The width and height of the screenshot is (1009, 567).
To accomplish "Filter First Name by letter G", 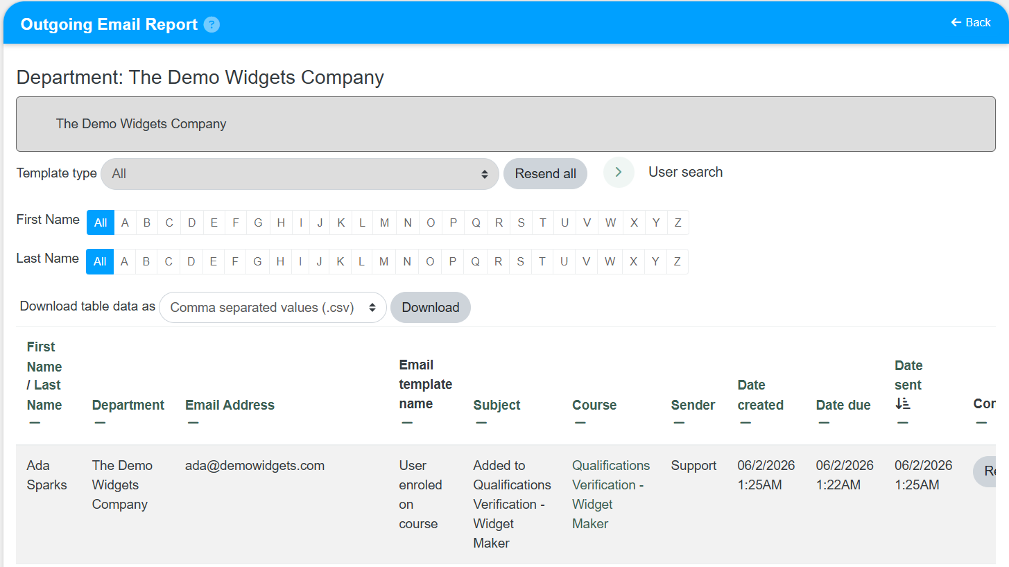I will pos(258,223).
